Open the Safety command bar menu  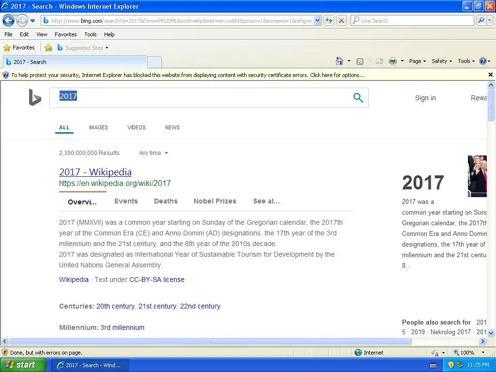coord(442,61)
